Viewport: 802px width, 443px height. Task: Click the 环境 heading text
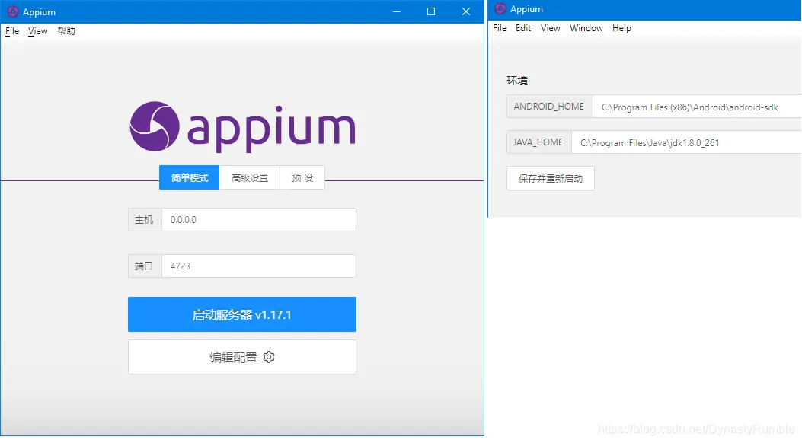coord(517,81)
